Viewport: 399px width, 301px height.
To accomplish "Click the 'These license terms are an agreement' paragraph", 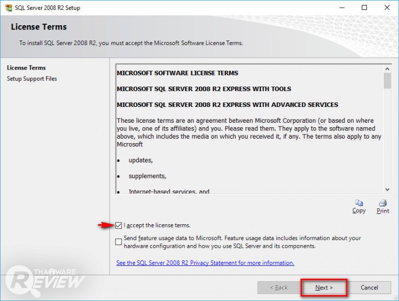I will click(249, 133).
